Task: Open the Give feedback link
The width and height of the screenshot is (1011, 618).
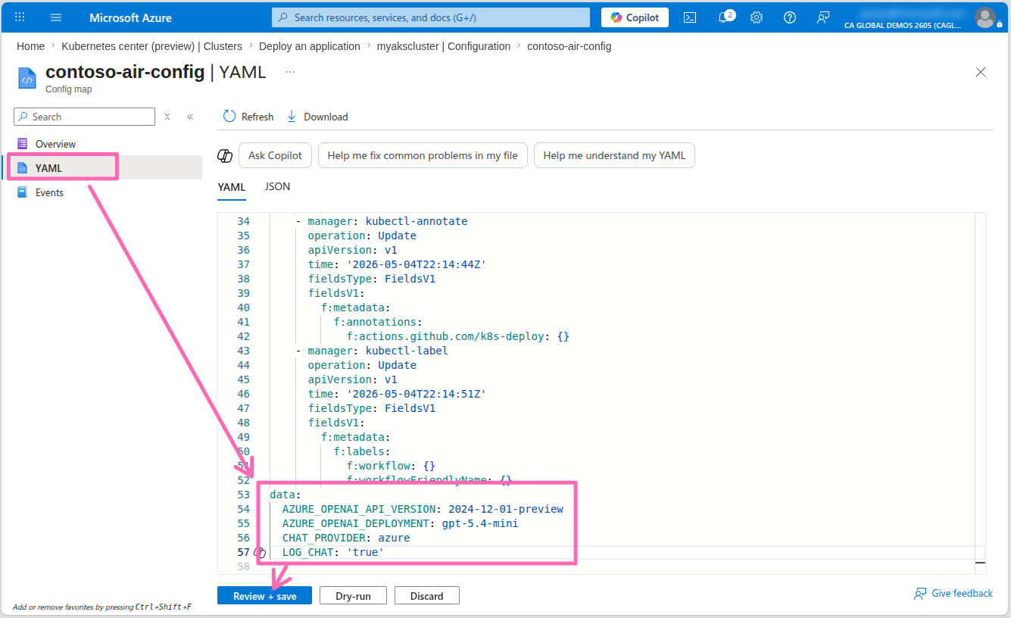Action: (962, 594)
